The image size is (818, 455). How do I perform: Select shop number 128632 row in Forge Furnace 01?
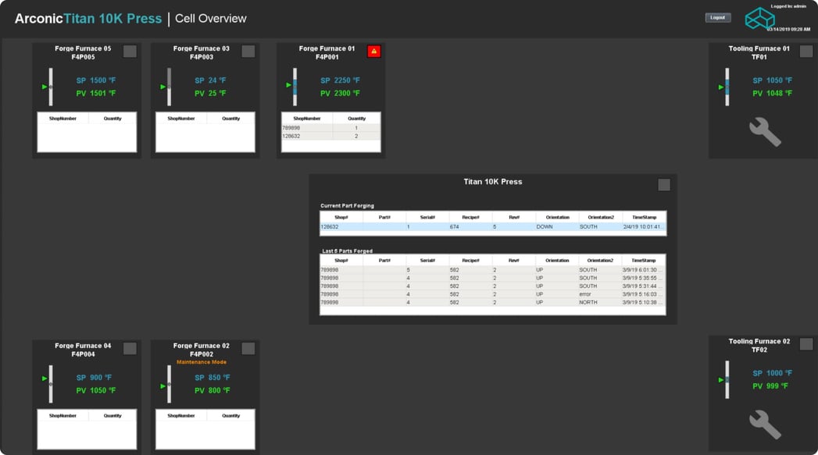coord(330,136)
